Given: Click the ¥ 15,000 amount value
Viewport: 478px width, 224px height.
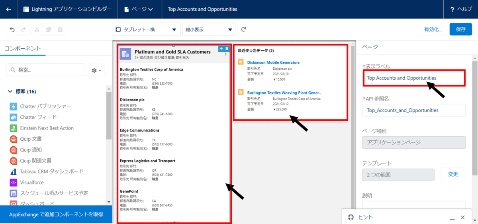Looking at the screenshot, I should tap(279, 79).
